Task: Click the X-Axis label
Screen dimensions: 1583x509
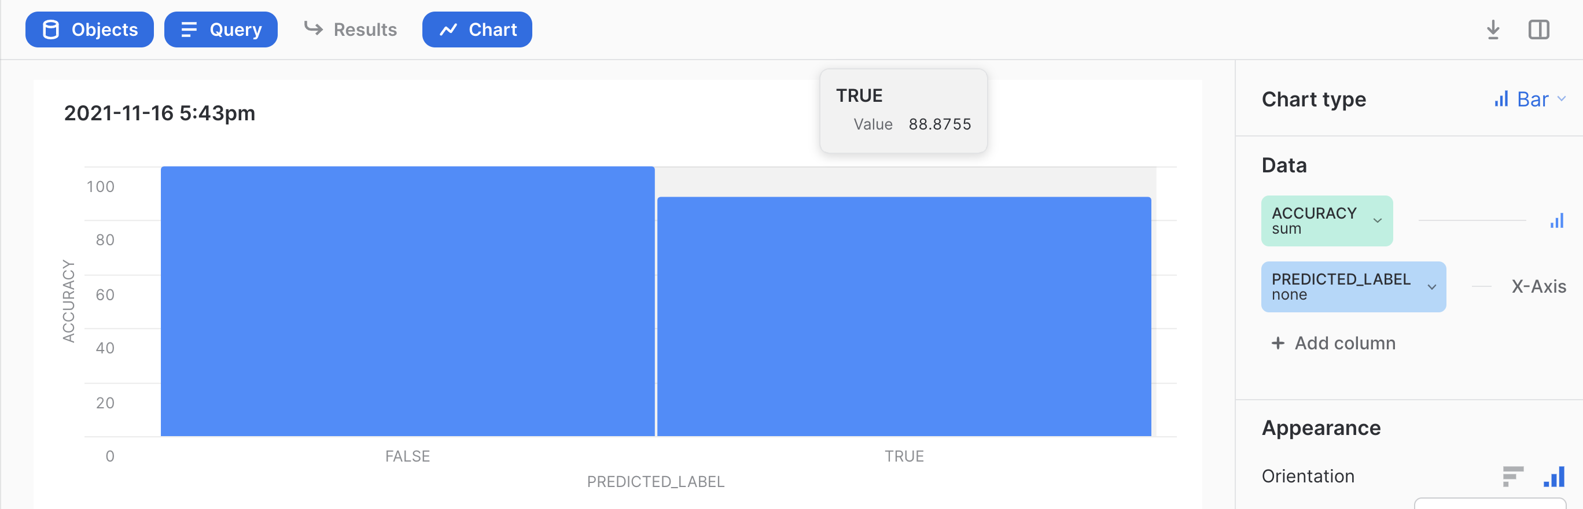Action: [x=1538, y=287]
